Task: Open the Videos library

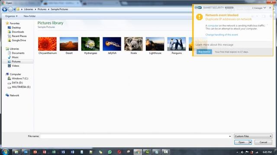Action: (x=13, y=66)
